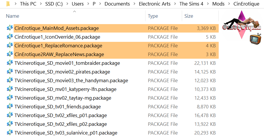This screenshot has width=264, height=138.
Task: Expand chevron after Documents
Action: coord(134,4)
